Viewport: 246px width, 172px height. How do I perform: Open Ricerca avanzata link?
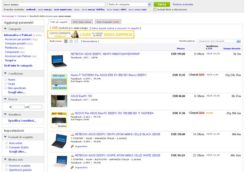183,4
